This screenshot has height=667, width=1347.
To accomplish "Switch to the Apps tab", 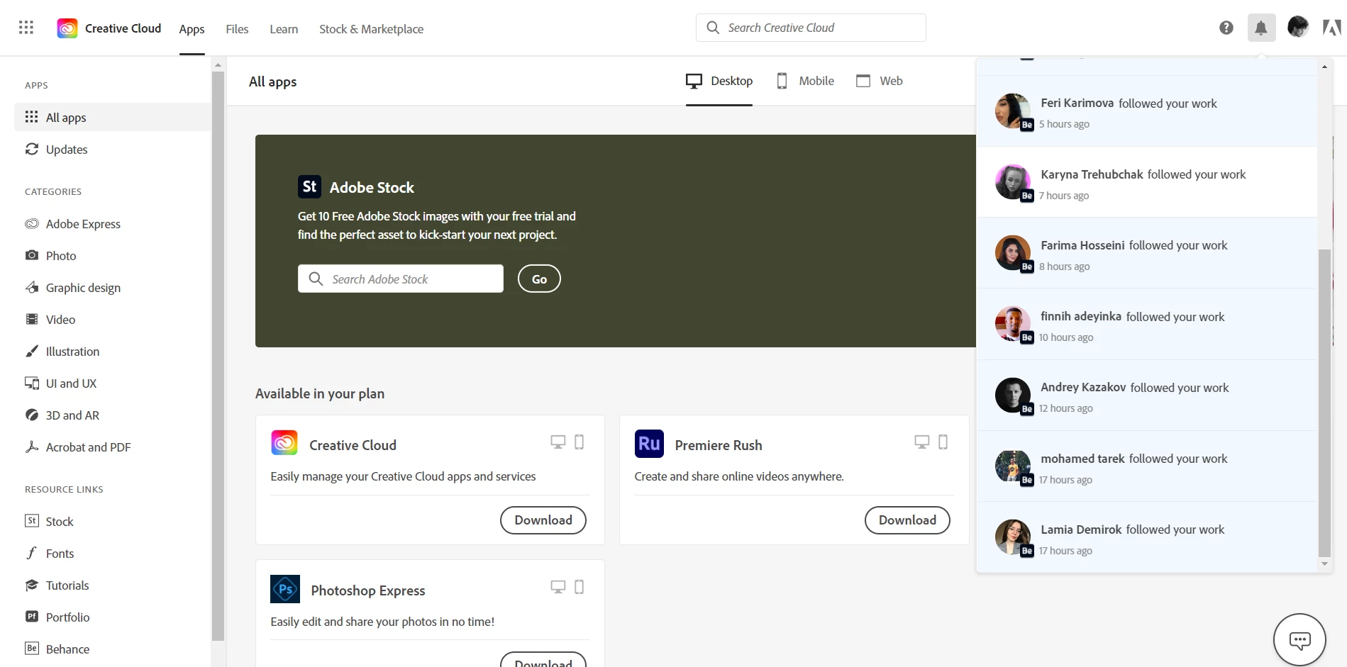I will [x=192, y=29].
